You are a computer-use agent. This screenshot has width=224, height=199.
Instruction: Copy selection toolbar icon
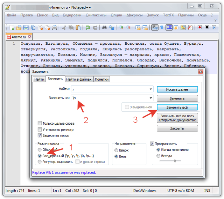[71, 27]
